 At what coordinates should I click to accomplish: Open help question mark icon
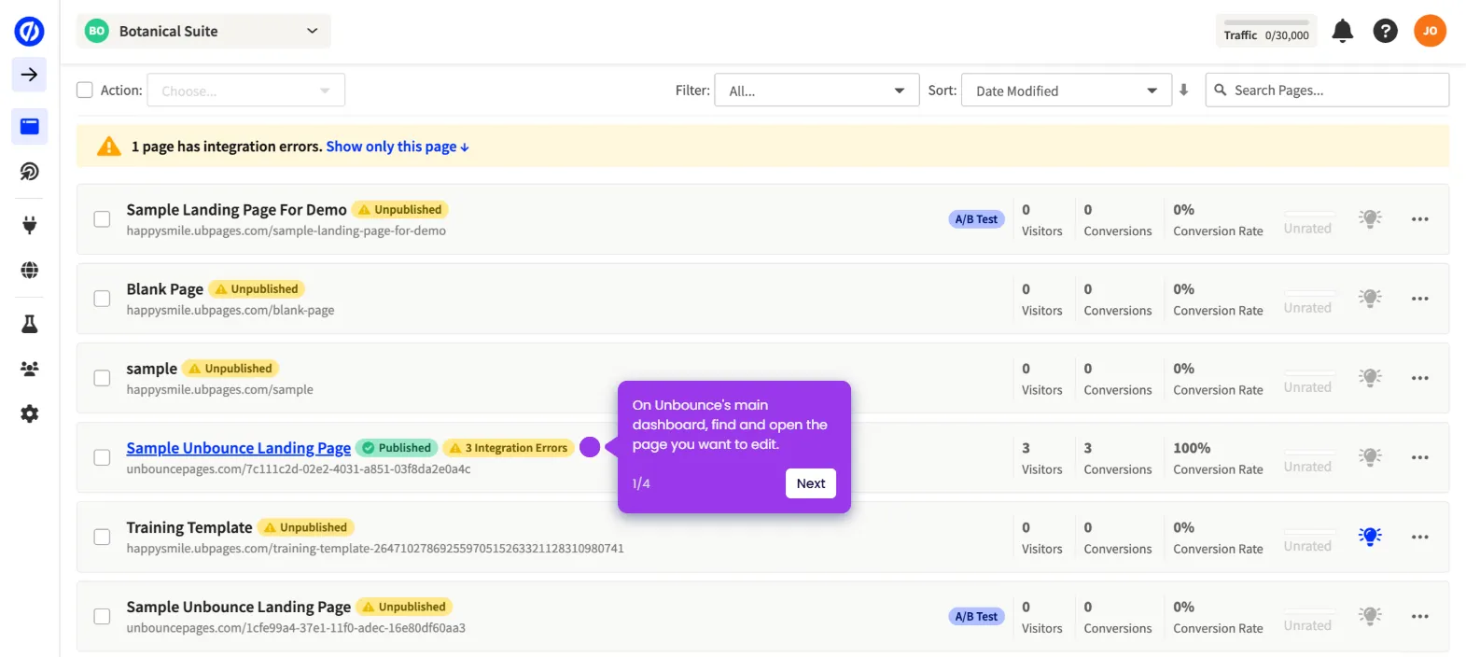pyautogui.click(x=1385, y=31)
